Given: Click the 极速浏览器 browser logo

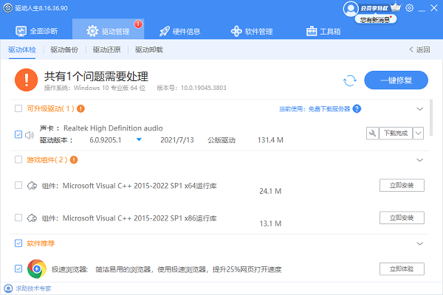Looking at the screenshot, I should click(37, 268).
